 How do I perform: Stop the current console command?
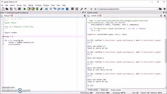(x=161, y=16)
